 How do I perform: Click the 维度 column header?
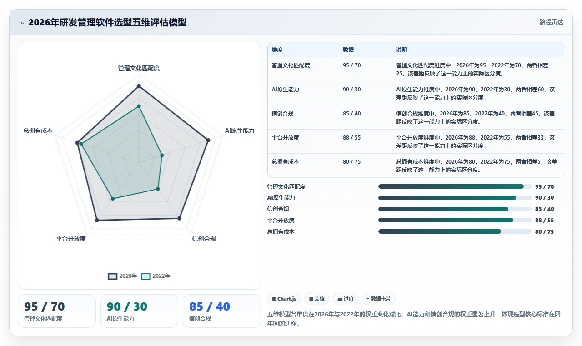tap(277, 50)
